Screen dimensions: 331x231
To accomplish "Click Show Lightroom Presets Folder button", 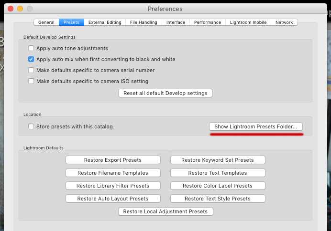I will coord(256,126).
